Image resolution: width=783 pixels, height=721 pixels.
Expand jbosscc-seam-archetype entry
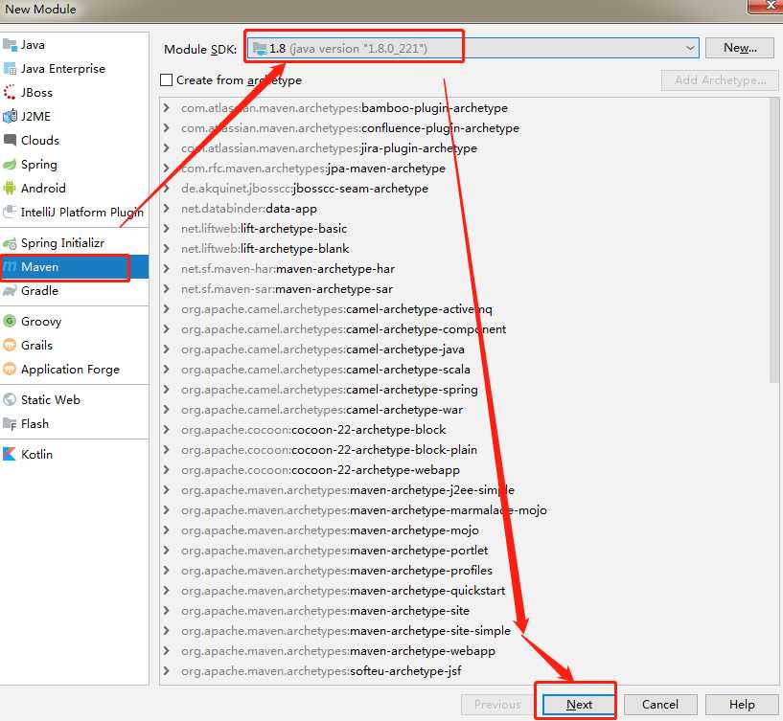click(x=167, y=189)
